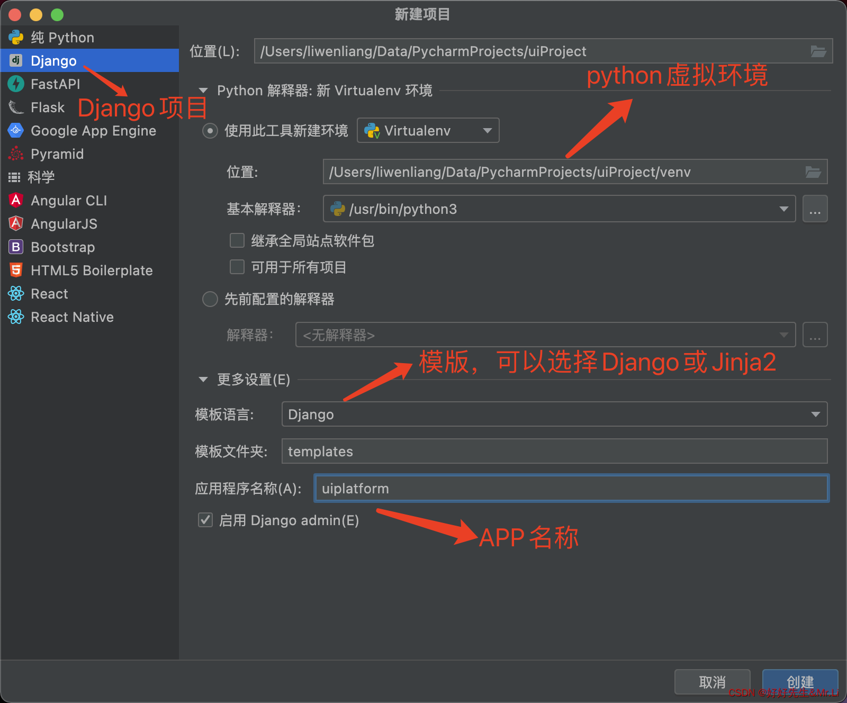The height and width of the screenshot is (703, 847).
Task: Click the red close window button
Action: [x=15, y=15]
